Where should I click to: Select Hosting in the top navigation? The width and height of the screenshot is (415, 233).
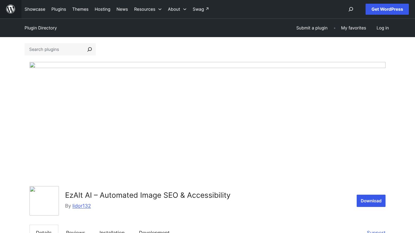(x=103, y=9)
